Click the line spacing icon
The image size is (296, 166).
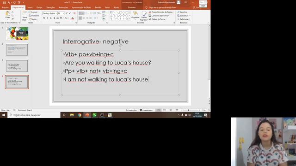[x=99, y=13]
